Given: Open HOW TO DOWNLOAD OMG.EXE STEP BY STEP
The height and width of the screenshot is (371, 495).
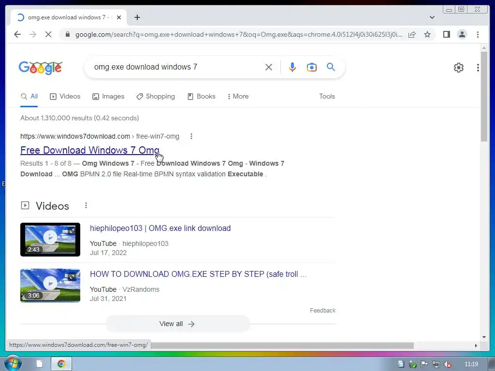Looking at the screenshot, I should (x=198, y=274).
